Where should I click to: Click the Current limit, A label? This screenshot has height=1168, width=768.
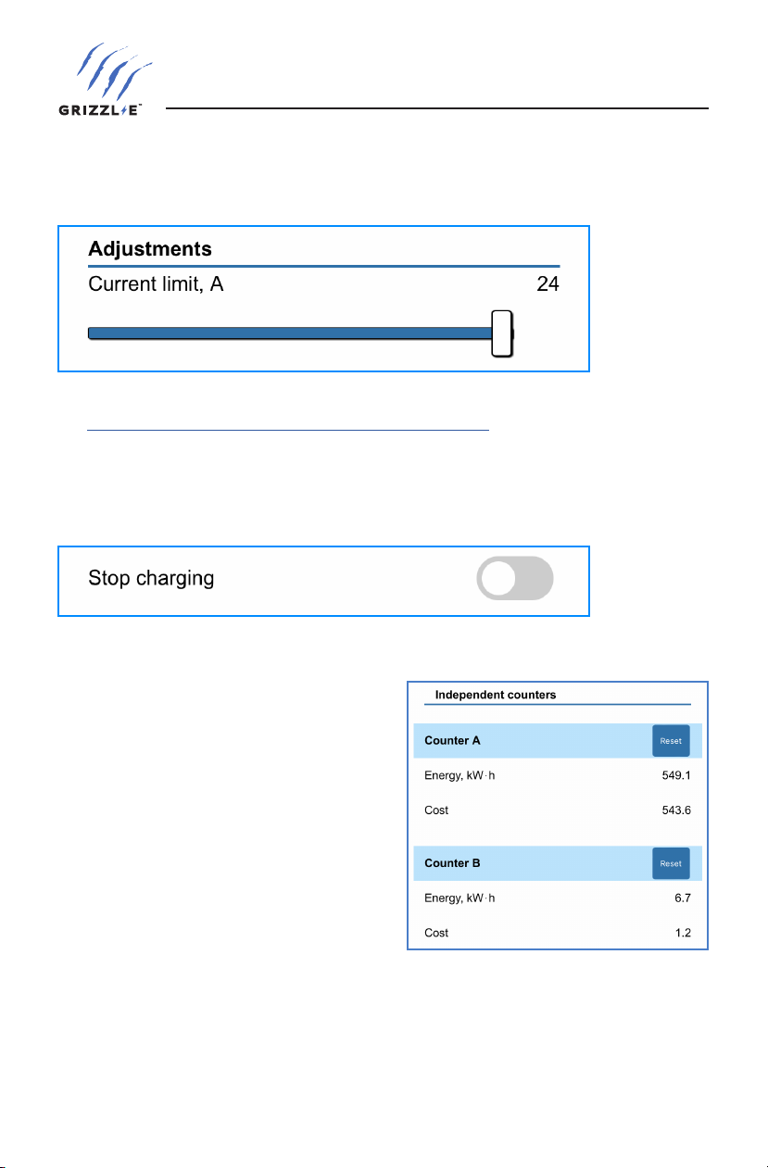(x=156, y=285)
